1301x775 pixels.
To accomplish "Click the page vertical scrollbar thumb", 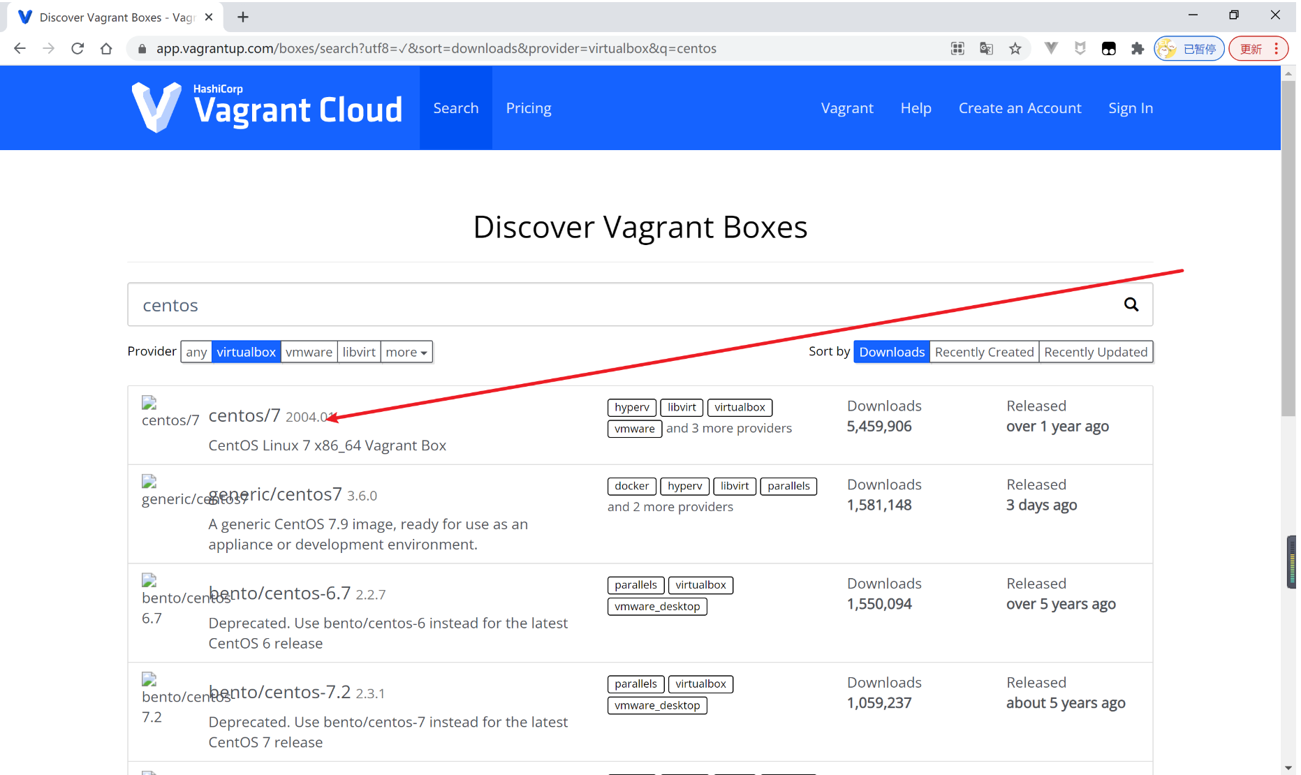I will pyautogui.click(x=1288, y=248).
